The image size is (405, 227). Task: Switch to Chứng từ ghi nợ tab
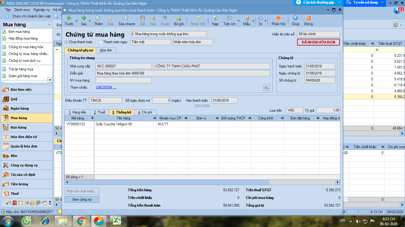click(x=80, y=50)
